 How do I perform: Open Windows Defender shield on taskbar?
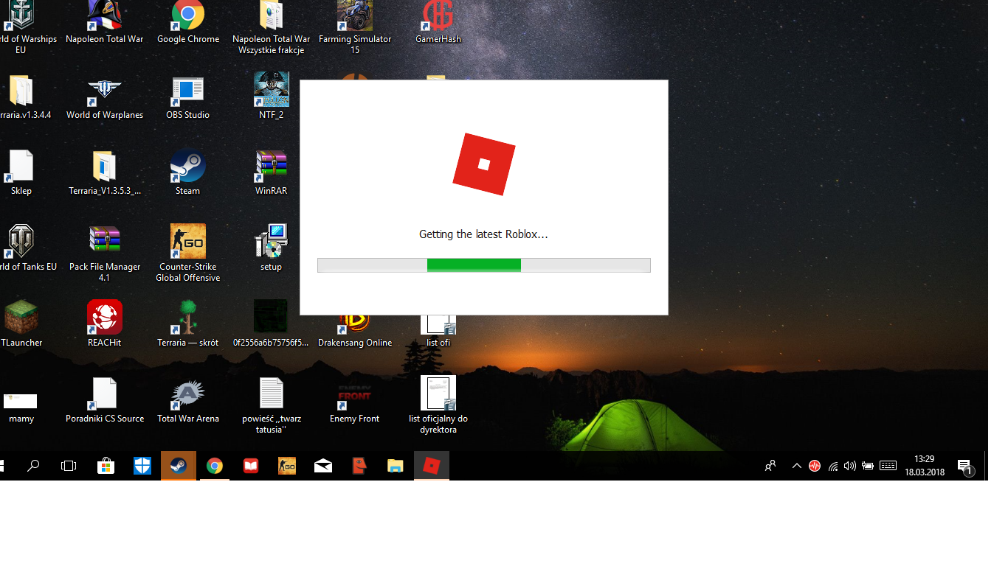(142, 466)
